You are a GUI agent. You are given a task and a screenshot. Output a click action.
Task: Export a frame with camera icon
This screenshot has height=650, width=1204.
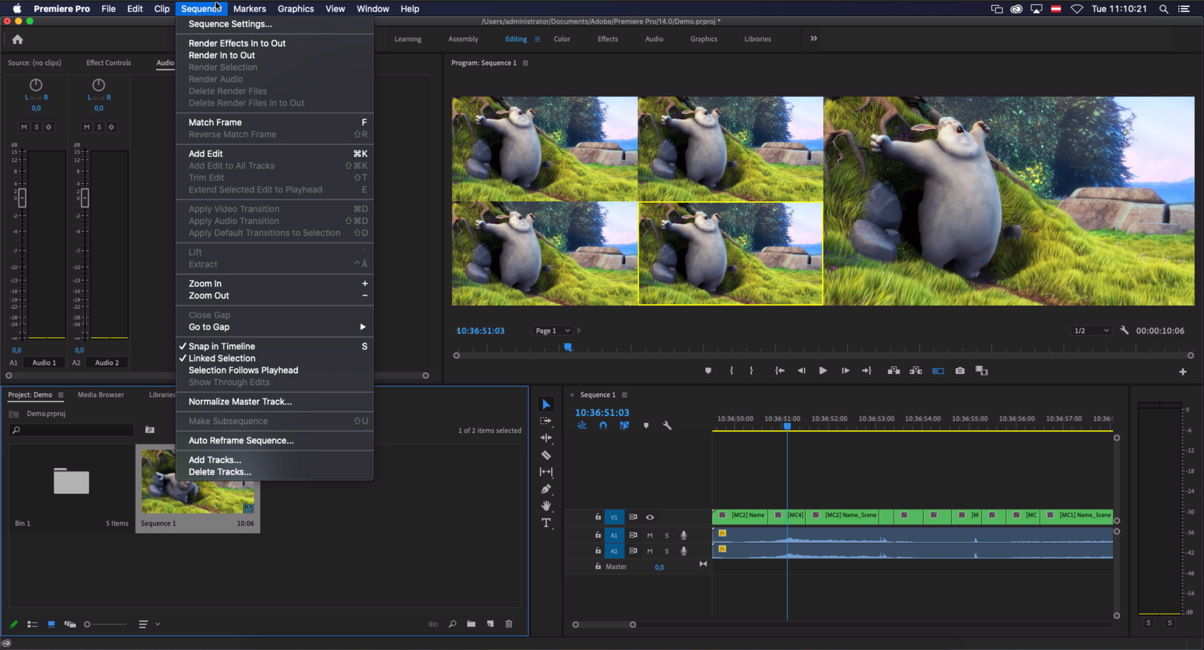coord(960,371)
